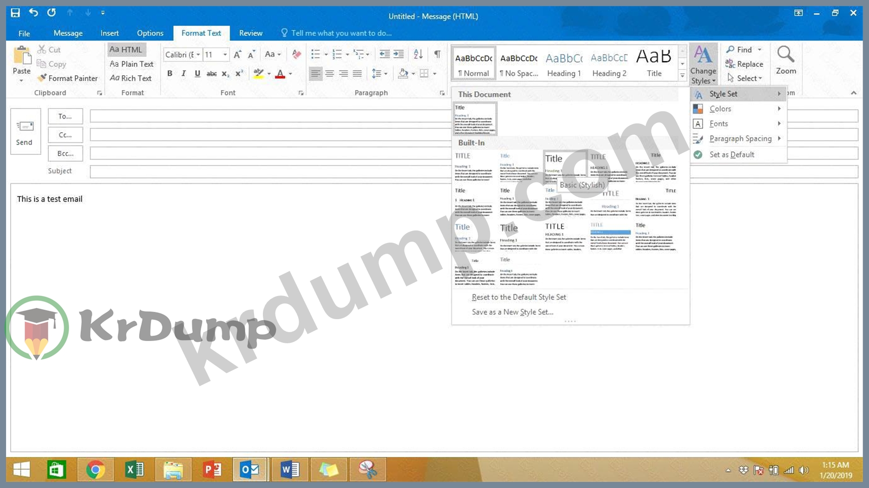Open Chrome from the taskbar
Screen dimensions: 869x488
pos(95,470)
